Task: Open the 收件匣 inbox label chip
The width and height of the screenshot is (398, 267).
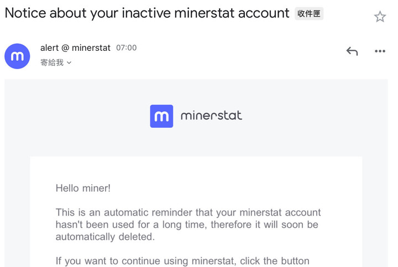Action: pos(309,14)
